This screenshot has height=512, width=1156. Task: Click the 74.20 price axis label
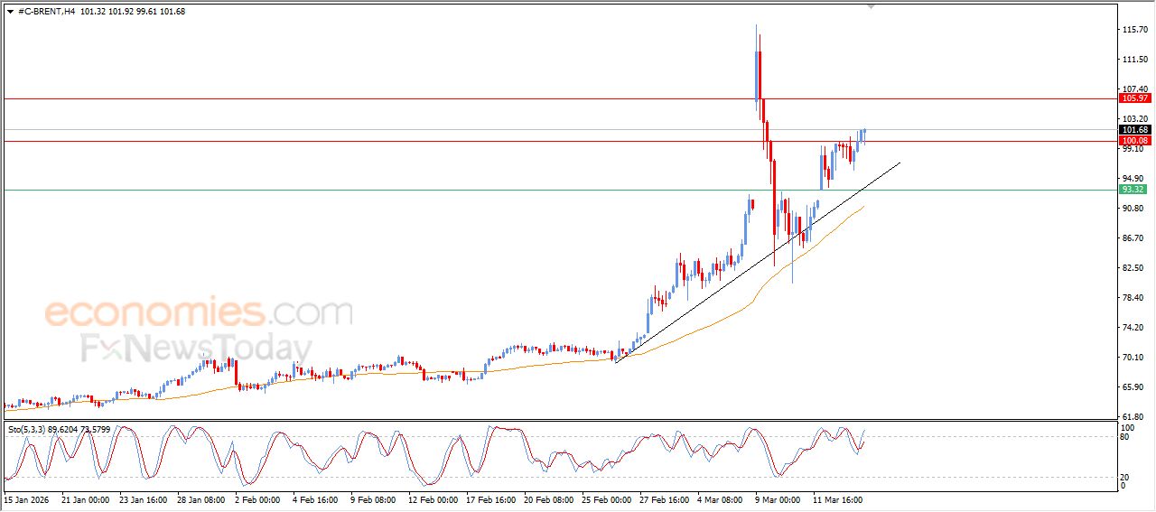tap(1133, 328)
